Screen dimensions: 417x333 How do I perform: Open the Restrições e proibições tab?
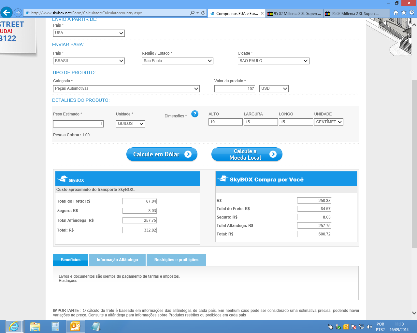click(x=176, y=260)
